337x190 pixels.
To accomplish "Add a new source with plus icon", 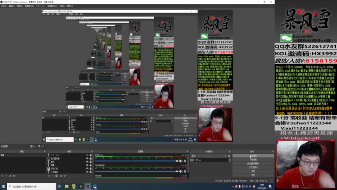I will tap(49, 176).
